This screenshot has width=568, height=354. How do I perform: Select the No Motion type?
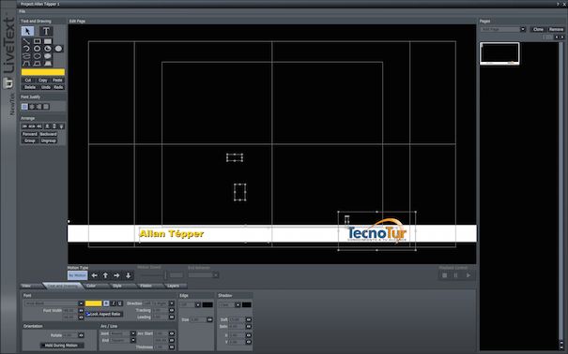(78, 275)
